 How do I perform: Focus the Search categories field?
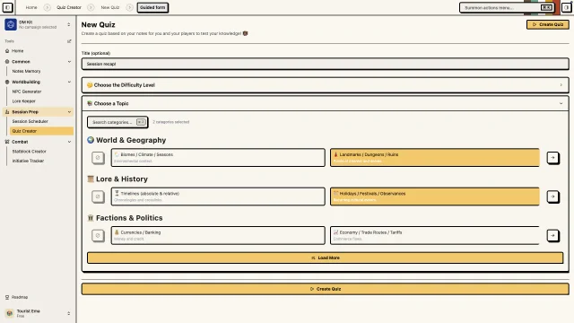tap(117, 122)
